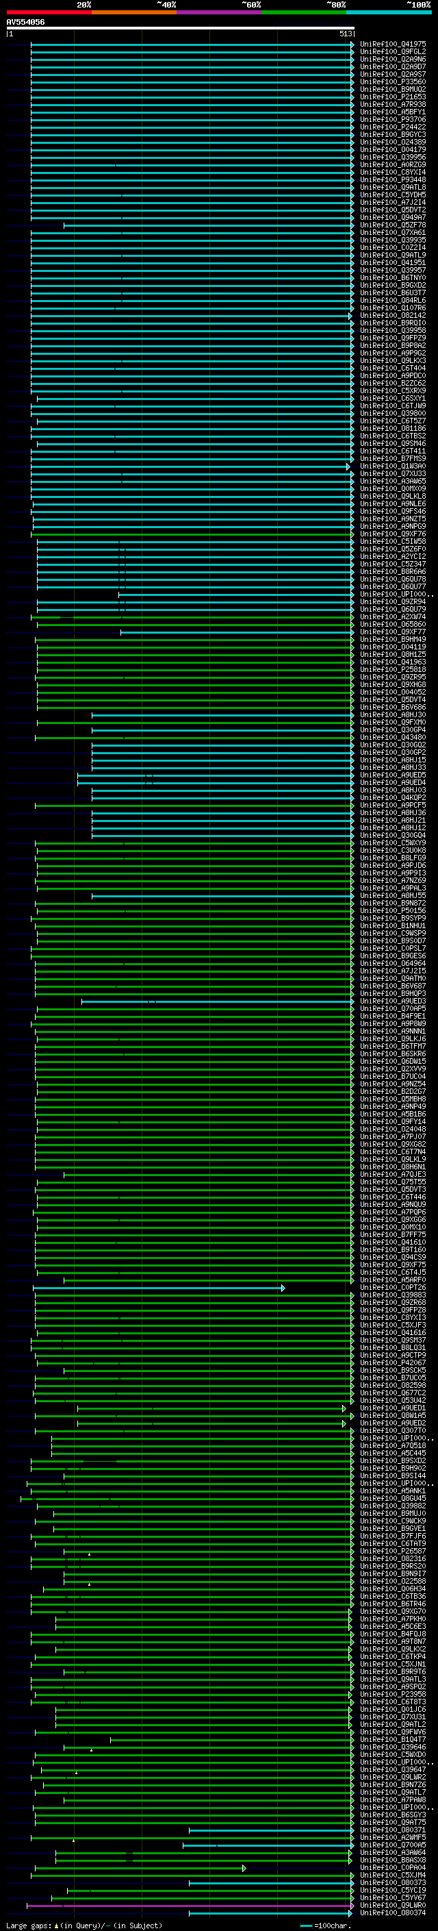
Task: Click the alignment bar for UniRef100_Q5ZF78
Action: pyautogui.click(x=209, y=225)
